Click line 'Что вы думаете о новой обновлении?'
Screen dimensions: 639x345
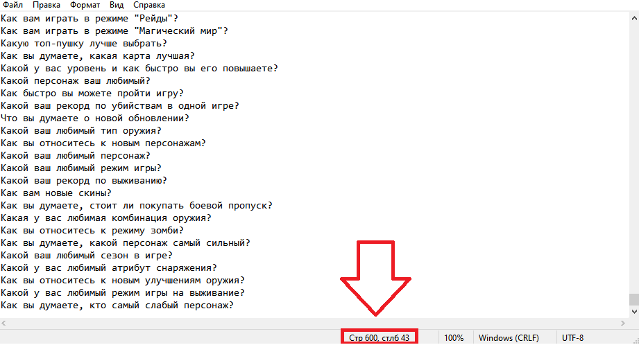95,118
